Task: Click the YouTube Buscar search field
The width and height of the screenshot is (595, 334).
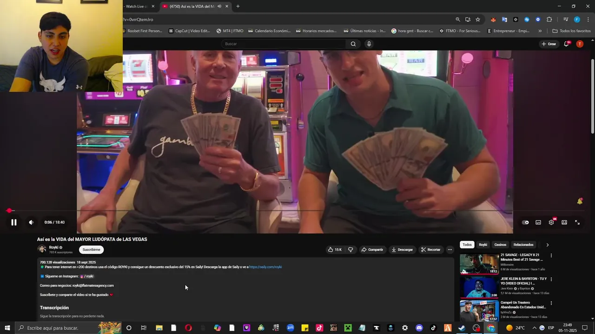Action: 284,44
